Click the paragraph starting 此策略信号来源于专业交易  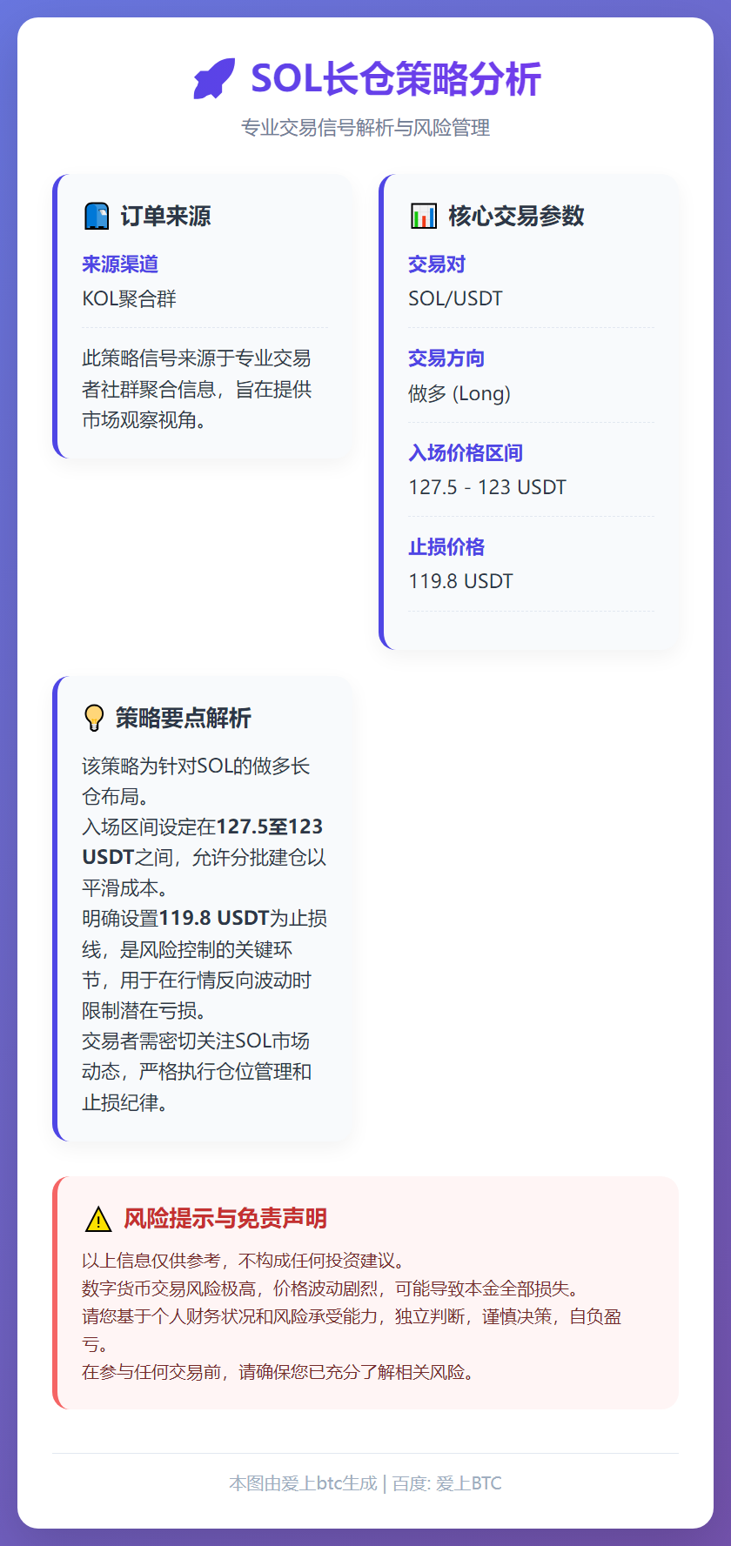tap(197, 389)
